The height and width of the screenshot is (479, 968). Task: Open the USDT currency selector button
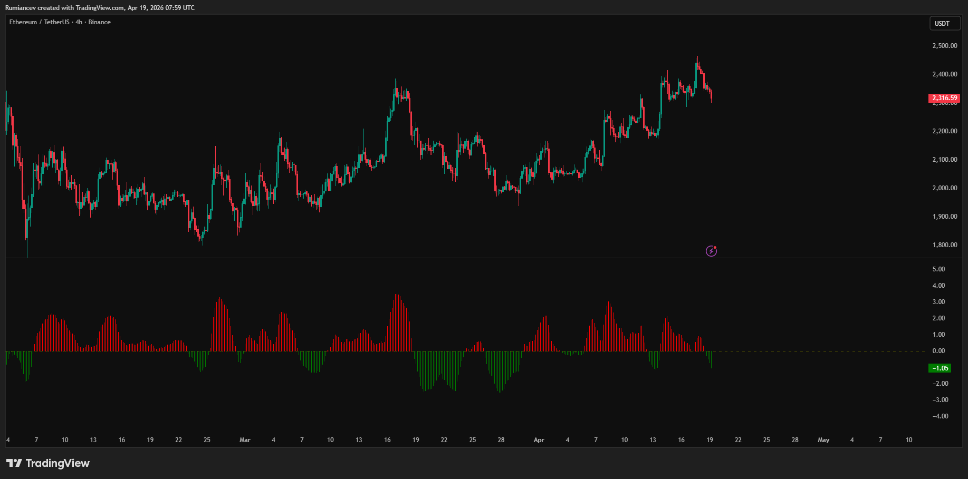point(945,23)
